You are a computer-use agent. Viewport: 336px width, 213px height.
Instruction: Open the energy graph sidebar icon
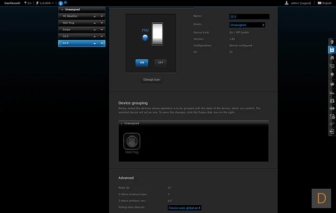pyautogui.click(x=332, y=92)
